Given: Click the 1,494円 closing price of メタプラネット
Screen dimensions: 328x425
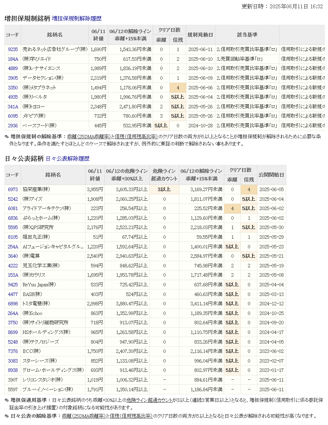Looking at the screenshot, I should click(x=98, y=88).
